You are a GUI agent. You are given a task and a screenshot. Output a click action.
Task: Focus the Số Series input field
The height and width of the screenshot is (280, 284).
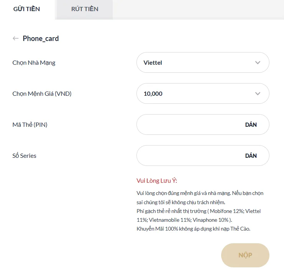(x=189, y=156)
